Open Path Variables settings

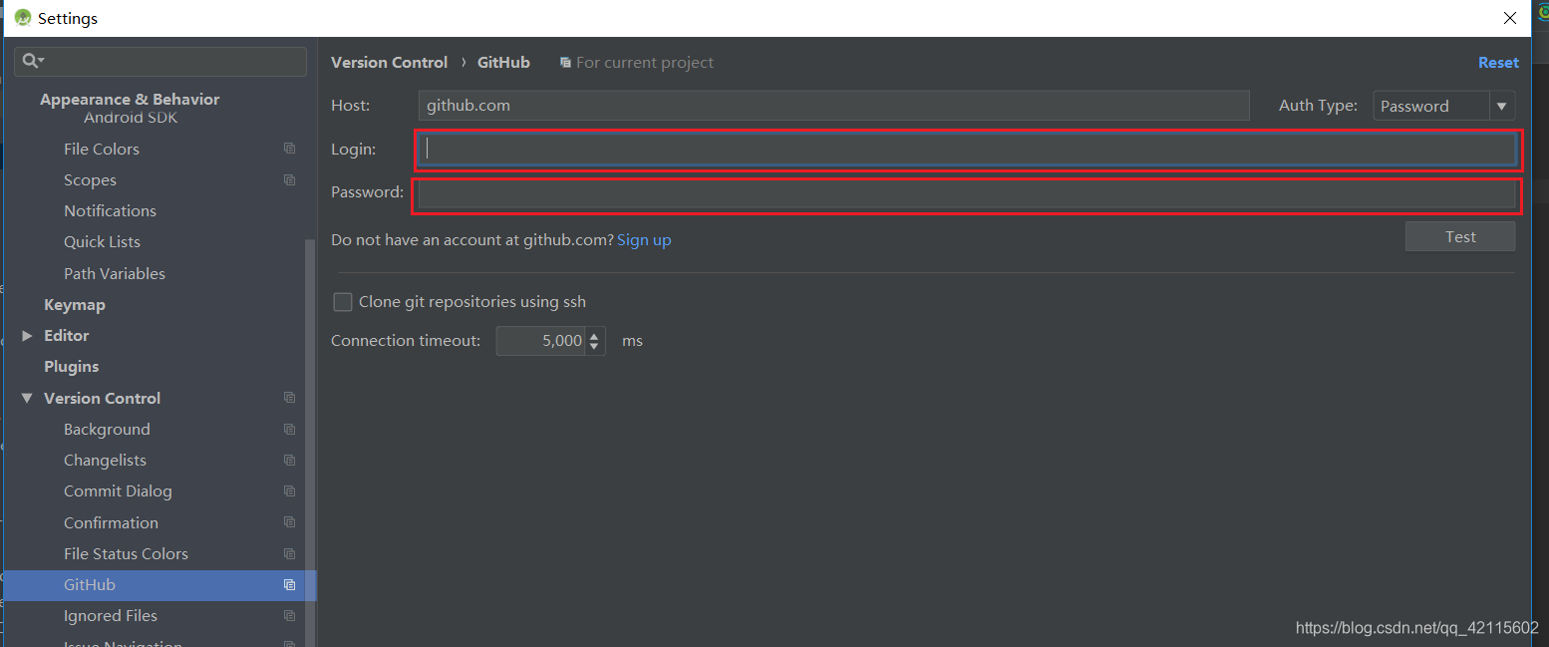point(115,273)
